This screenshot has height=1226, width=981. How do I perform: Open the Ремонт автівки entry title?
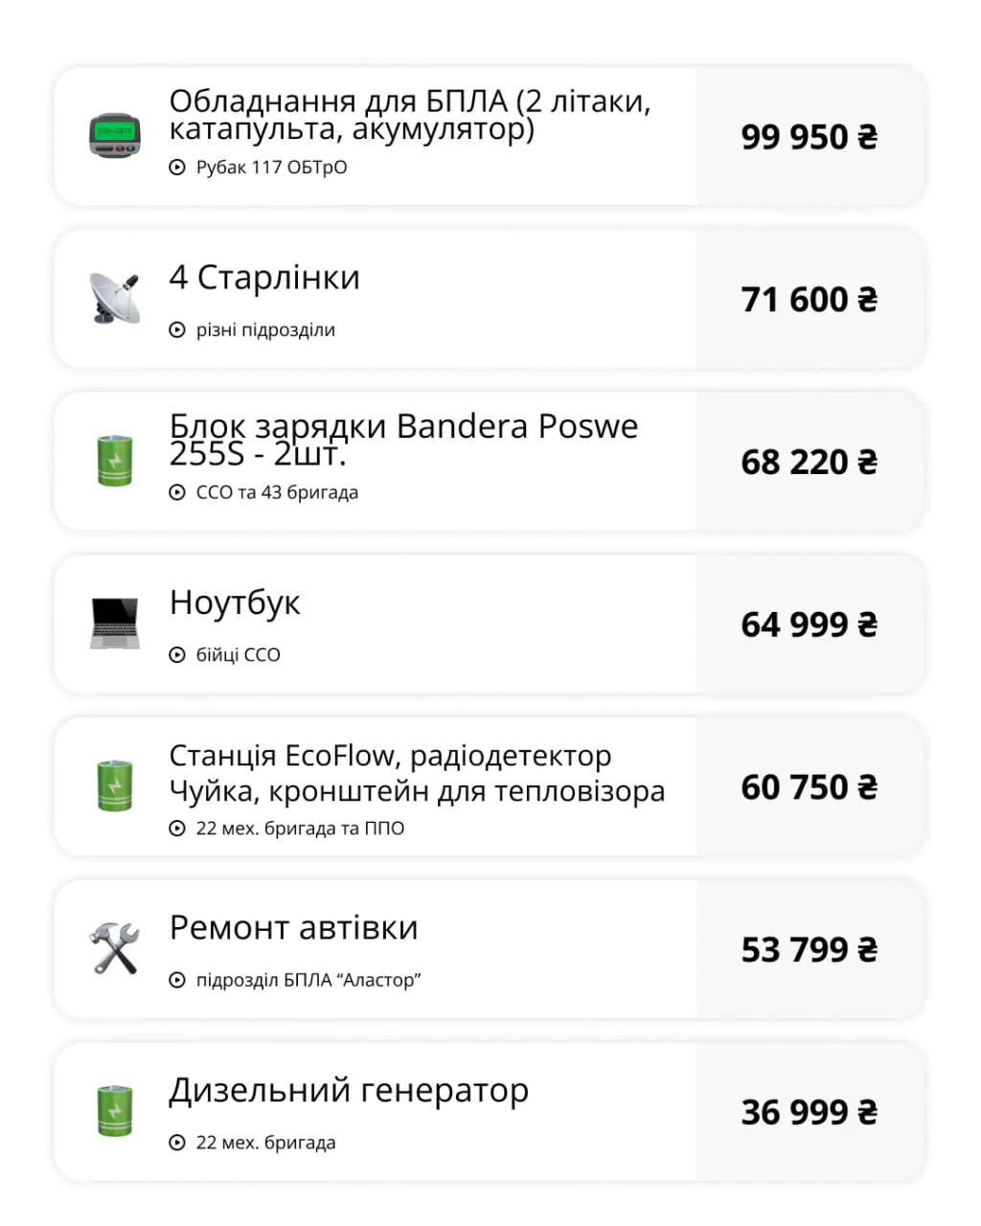pos(293,928)
